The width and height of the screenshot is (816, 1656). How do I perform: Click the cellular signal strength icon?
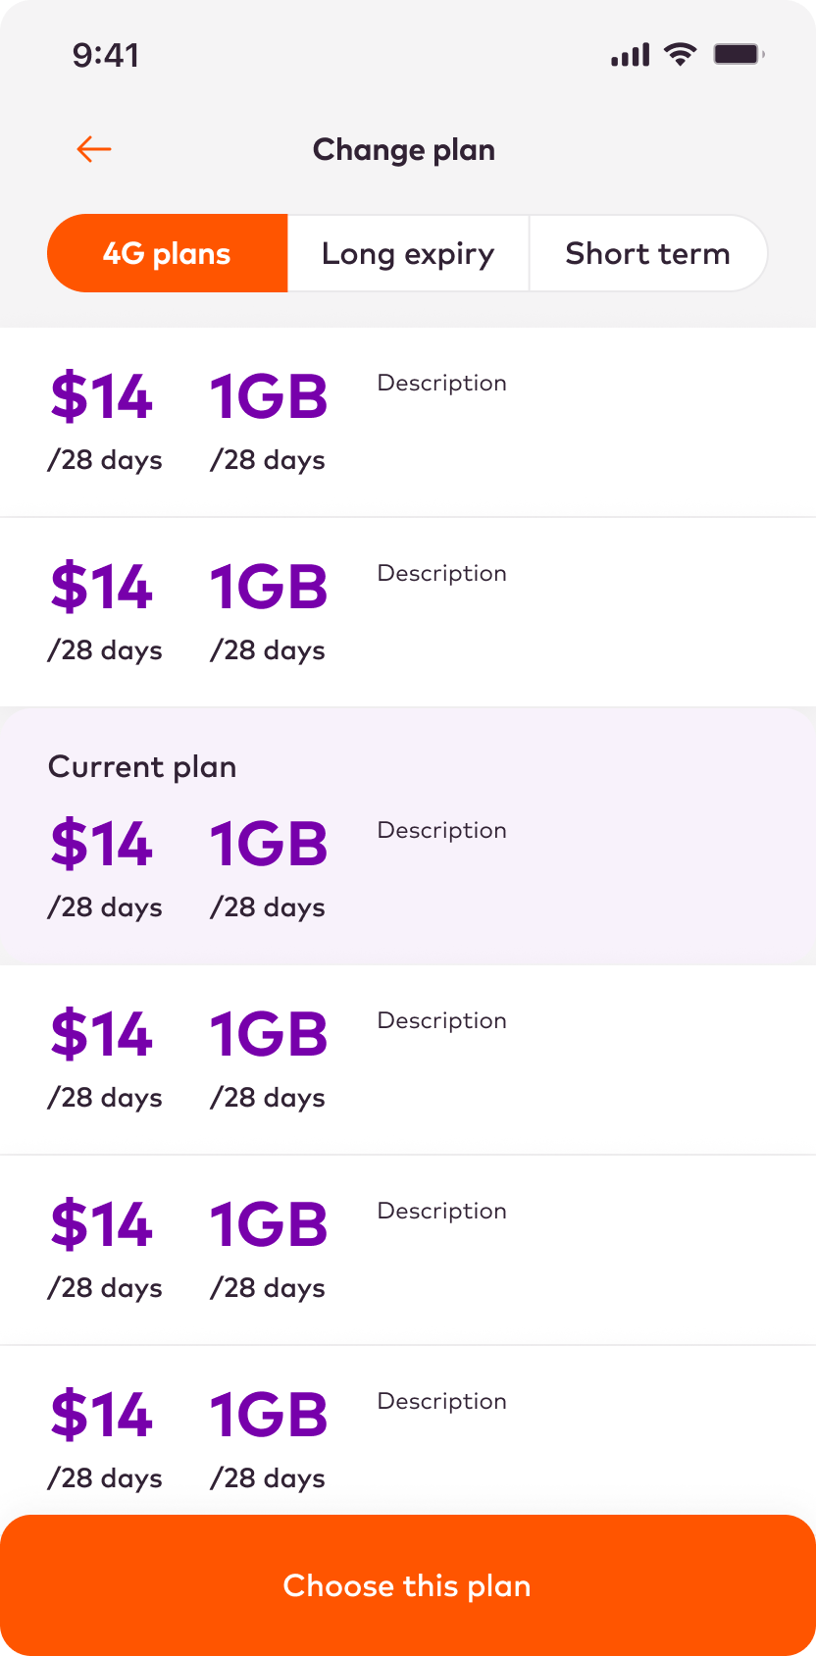[x=630, y=55]
